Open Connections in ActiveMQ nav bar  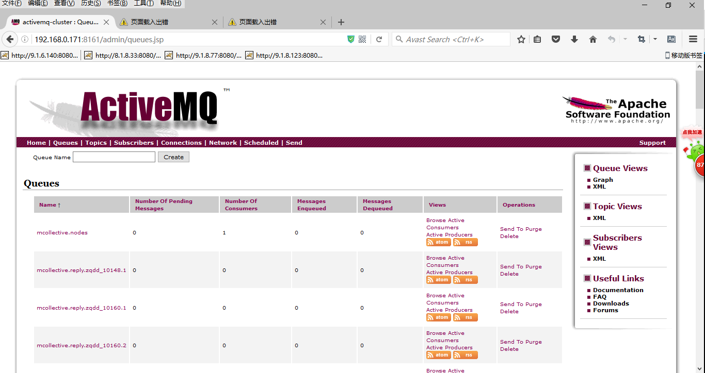pos(181,143)
